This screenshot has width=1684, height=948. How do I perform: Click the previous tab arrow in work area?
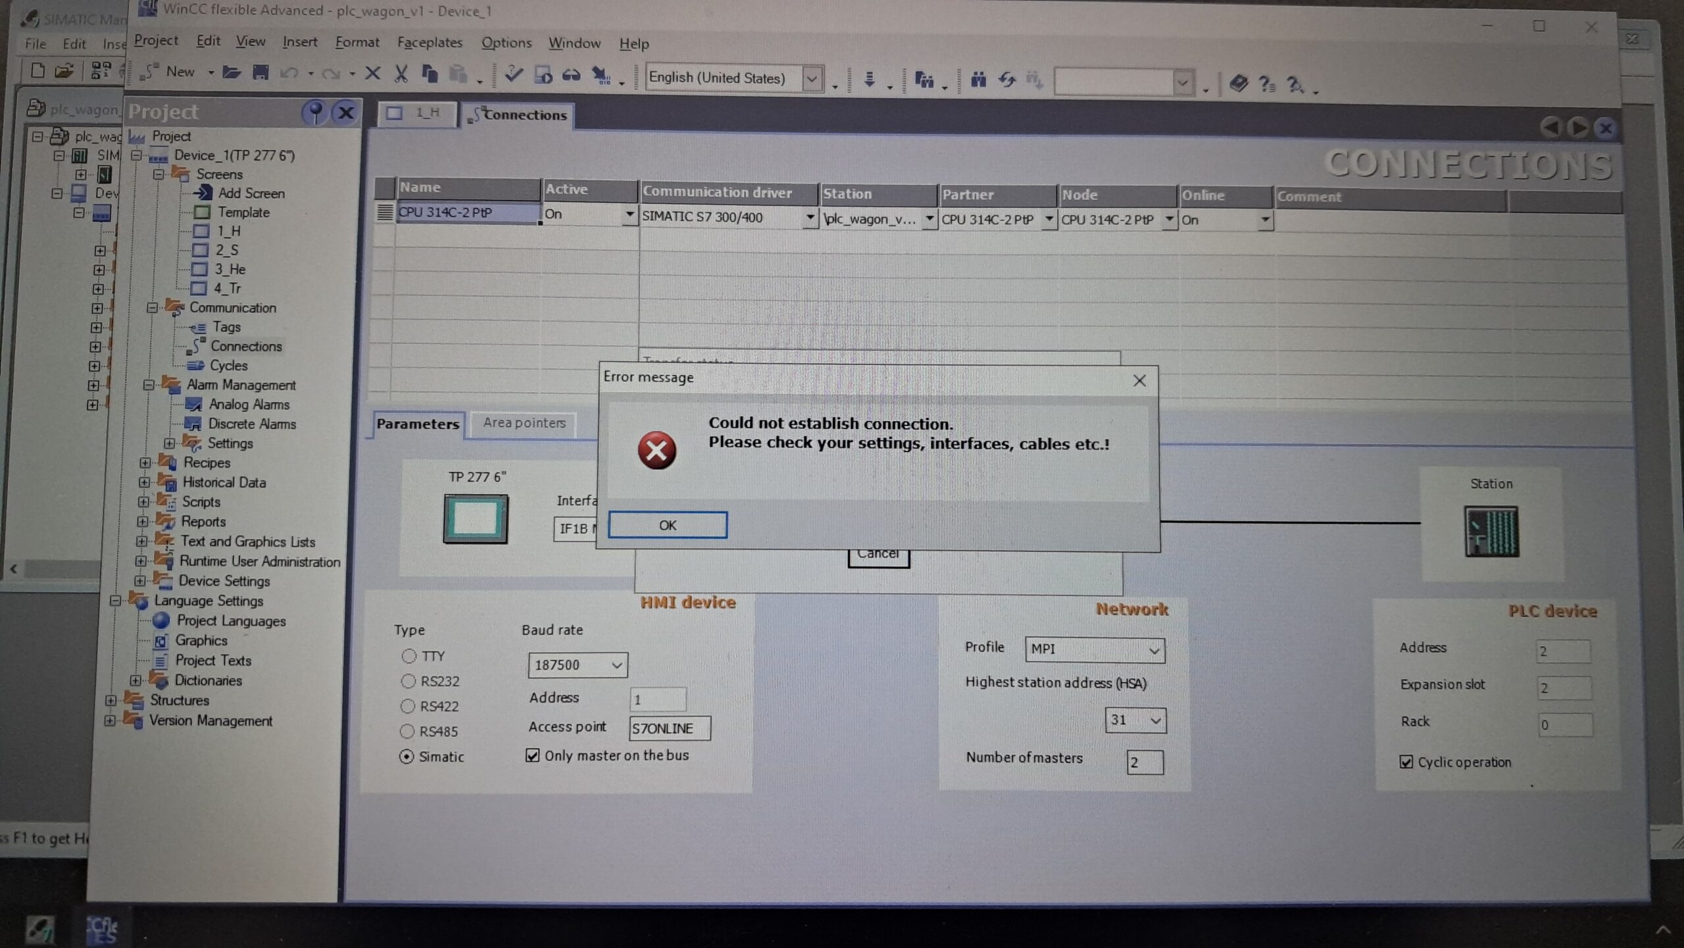1550,127
